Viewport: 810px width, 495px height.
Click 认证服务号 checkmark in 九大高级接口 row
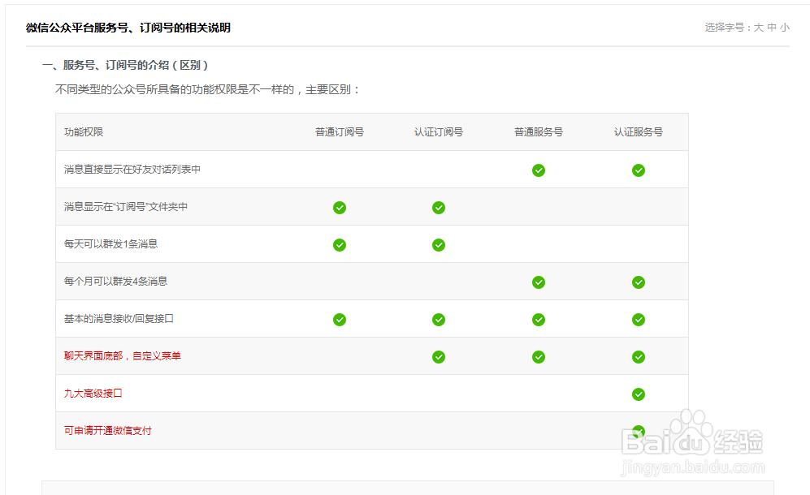[x=639, y=394]
